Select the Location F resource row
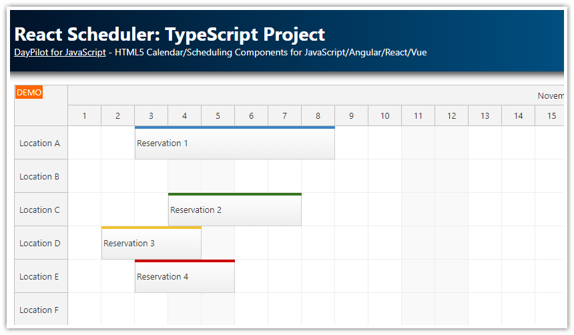Viewport: 574px width, 335px height. point(41,310)
